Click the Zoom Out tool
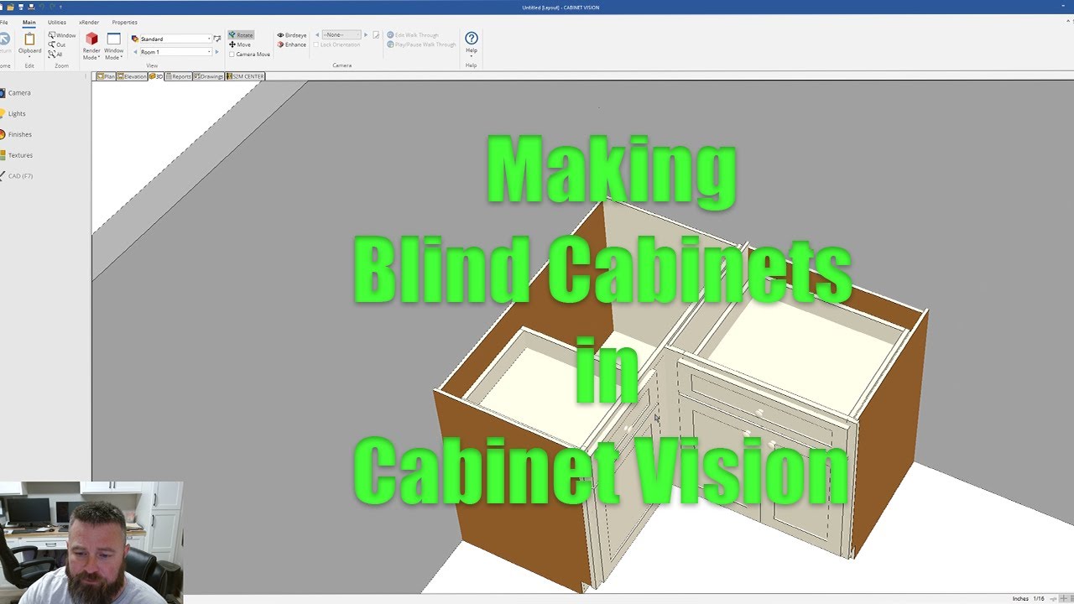The width and height of the screenshot is (1074, 604). [x=57, y=44]
